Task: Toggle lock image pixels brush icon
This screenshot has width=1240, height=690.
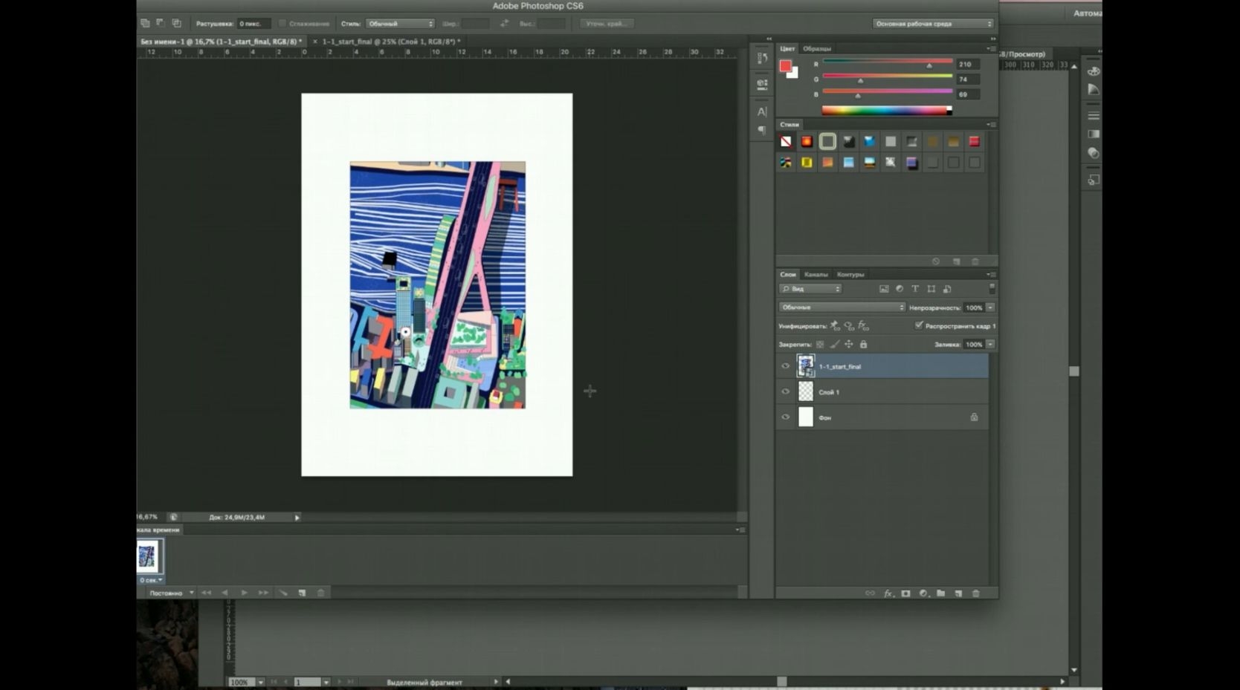Action: point(835,345)
